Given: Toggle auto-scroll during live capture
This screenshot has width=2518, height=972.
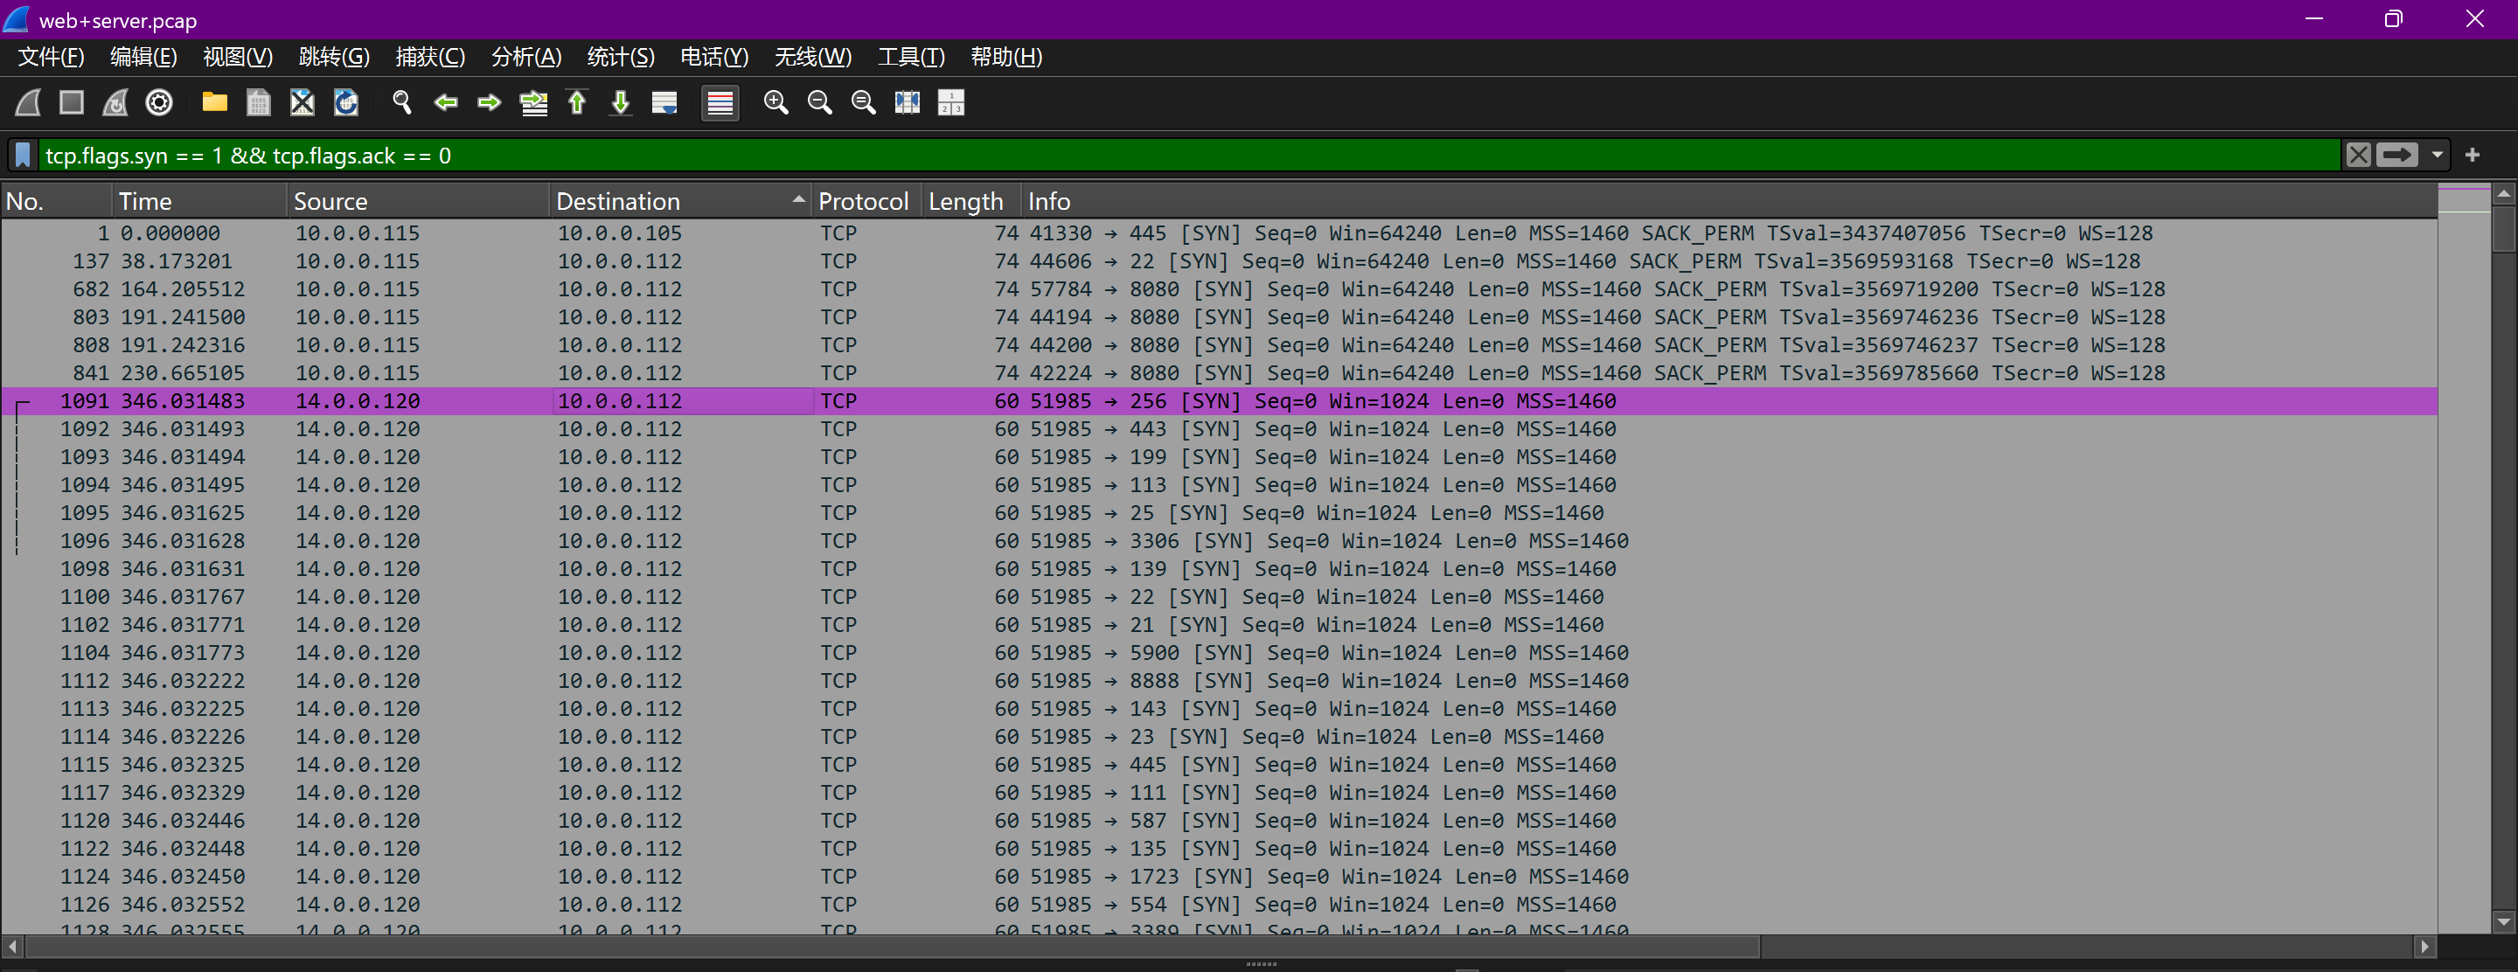Looking at the screenshot, I should coord(664,102).
